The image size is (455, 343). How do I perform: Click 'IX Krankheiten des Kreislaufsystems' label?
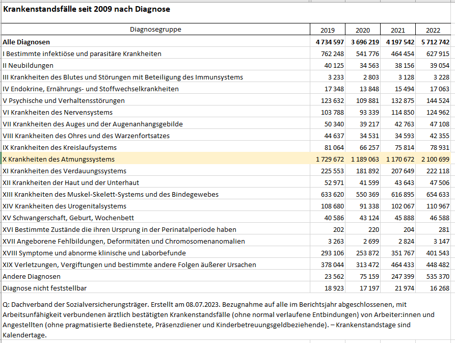60,147
